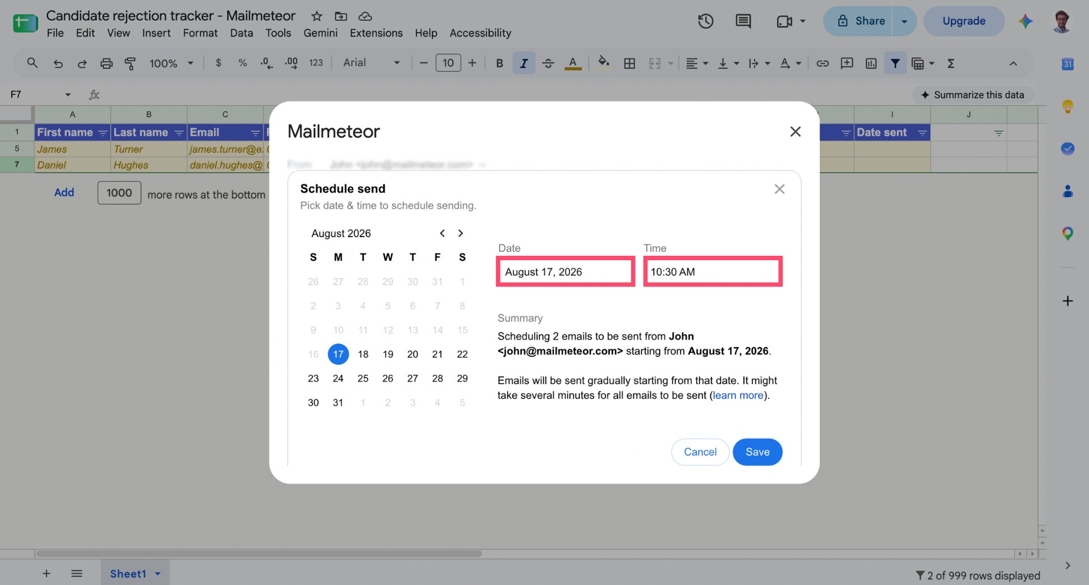Go to next month in calendar
Image resolution: width=1089 pixels, height=585 pixels.
point(461,233)
